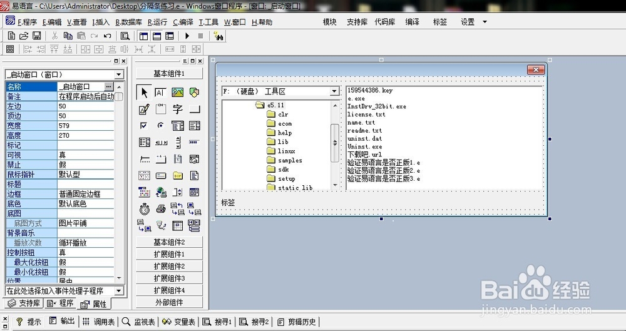Click the 基本组件1 header button
Screen dimensions: 626x331
(x=169, y=73)
